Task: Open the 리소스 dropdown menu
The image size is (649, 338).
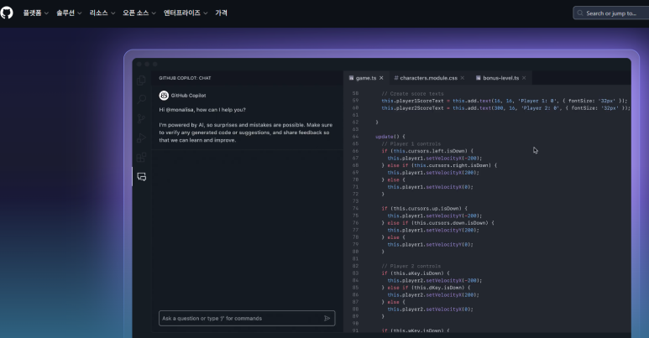Action: 102,13
